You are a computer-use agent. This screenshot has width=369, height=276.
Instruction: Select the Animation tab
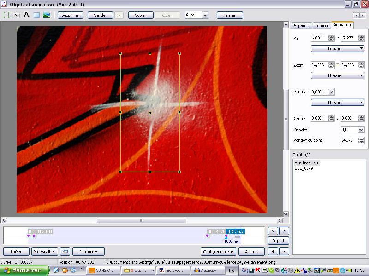342,25
